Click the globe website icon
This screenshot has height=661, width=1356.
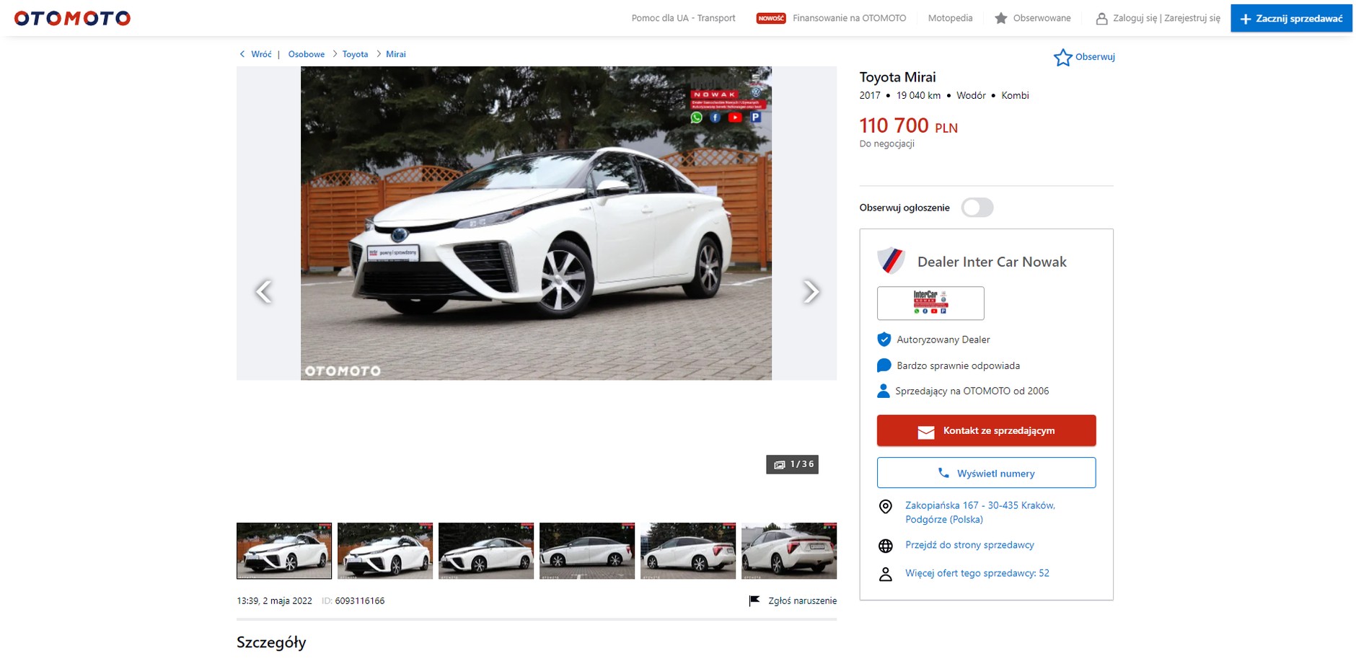click(x=886, y=546)
